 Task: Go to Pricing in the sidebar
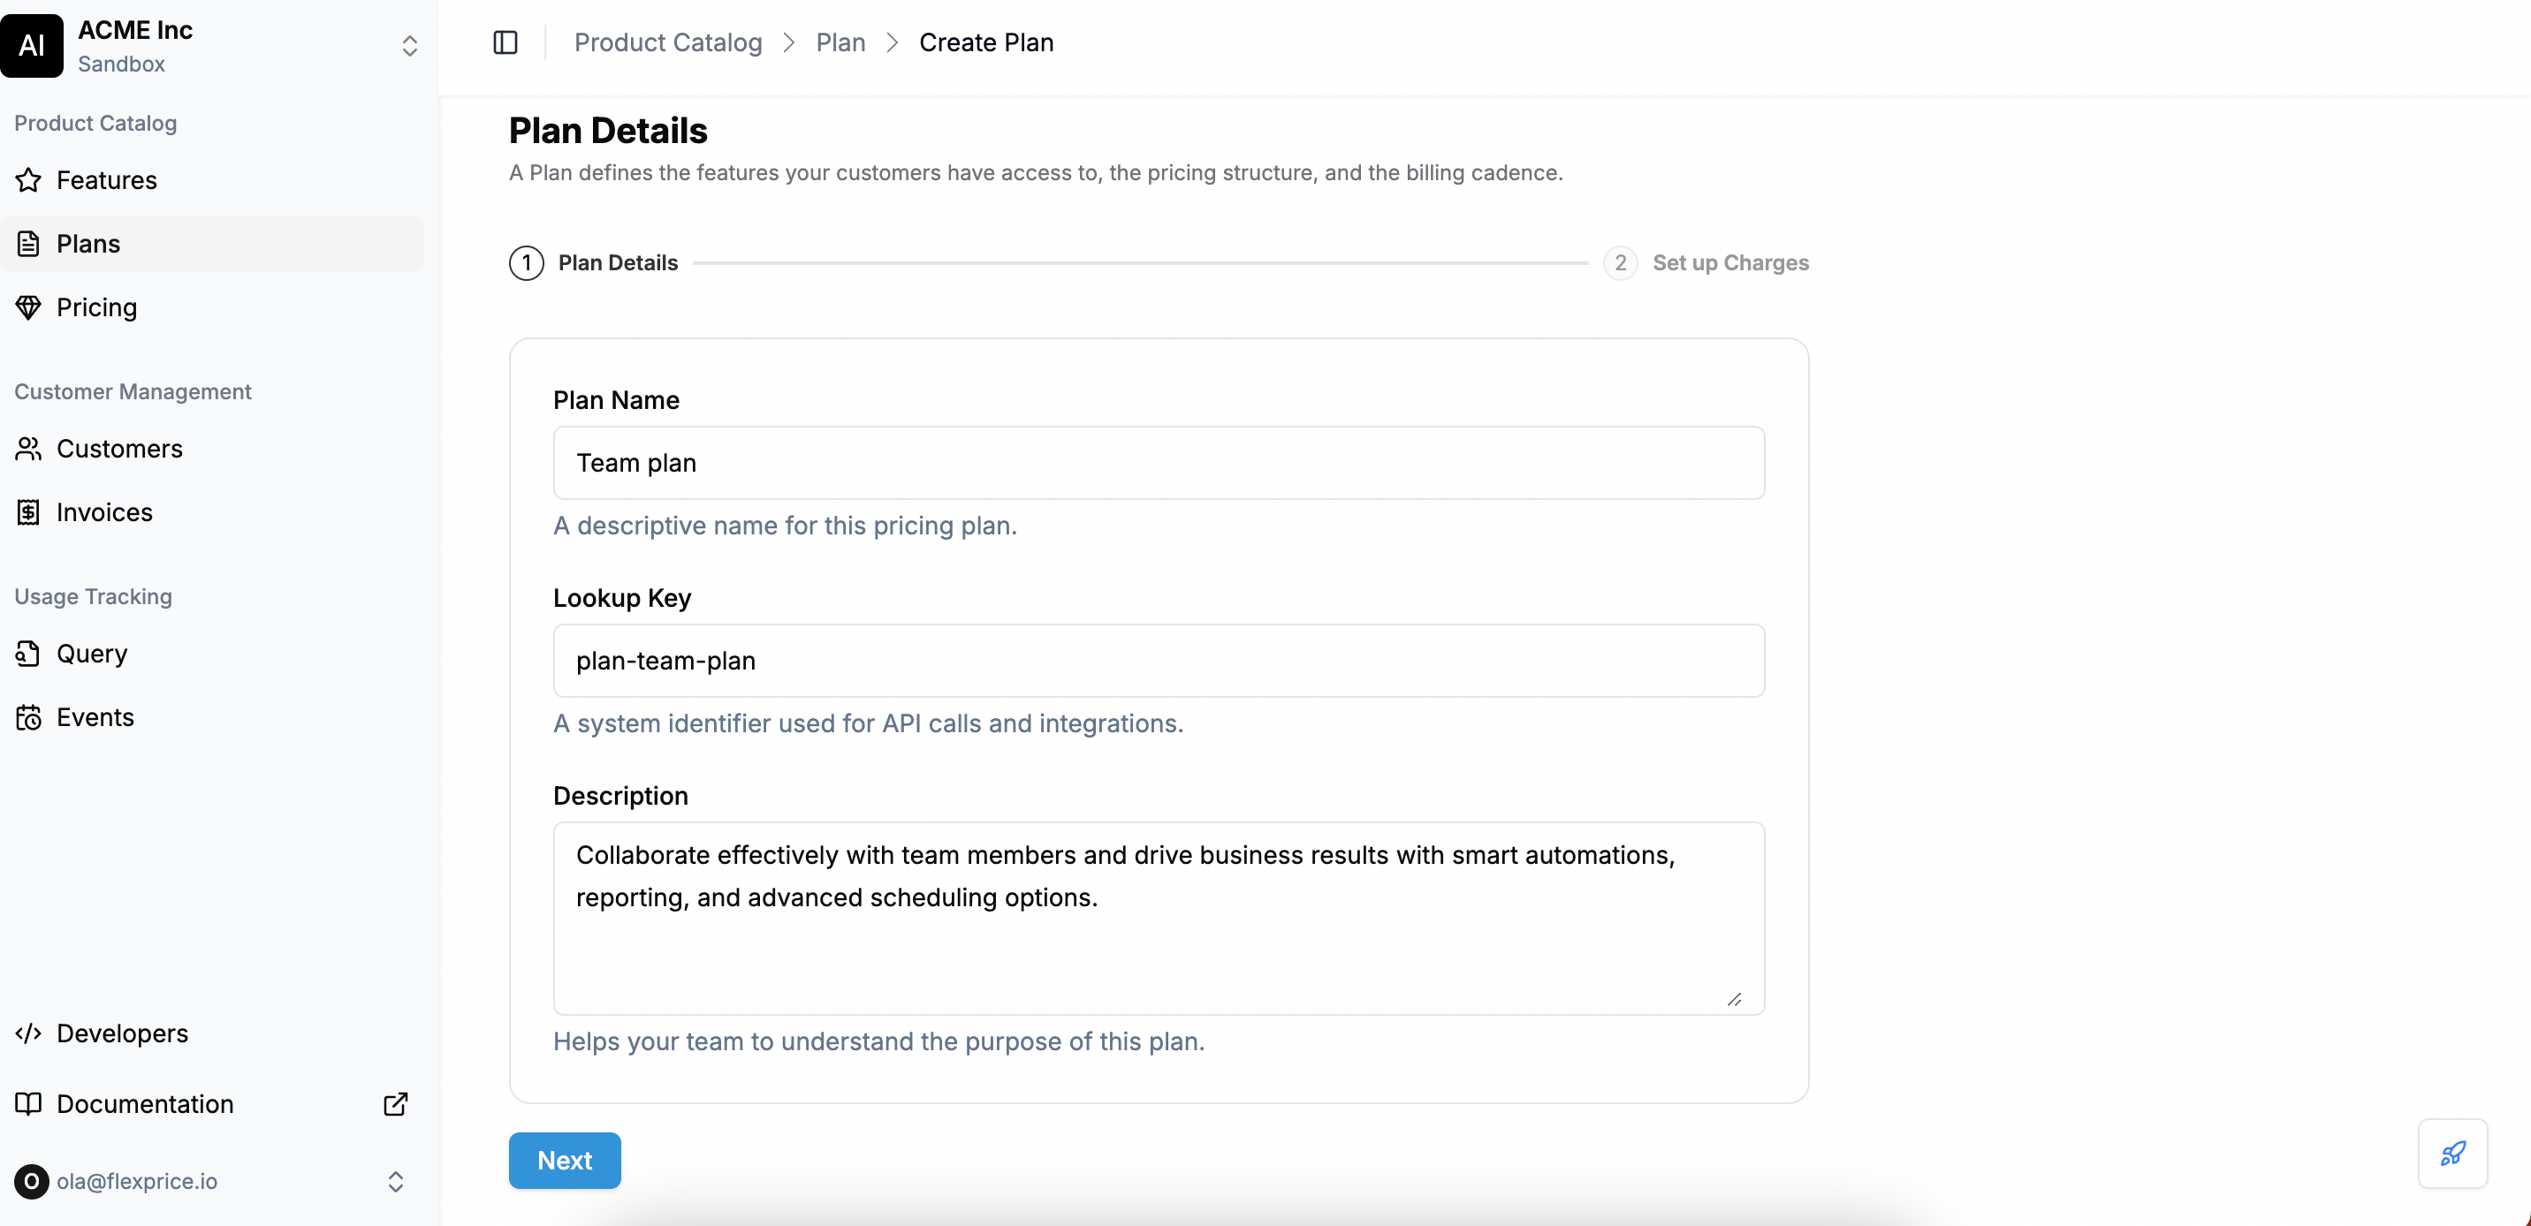pyautogui.click(x=212, y=307)
